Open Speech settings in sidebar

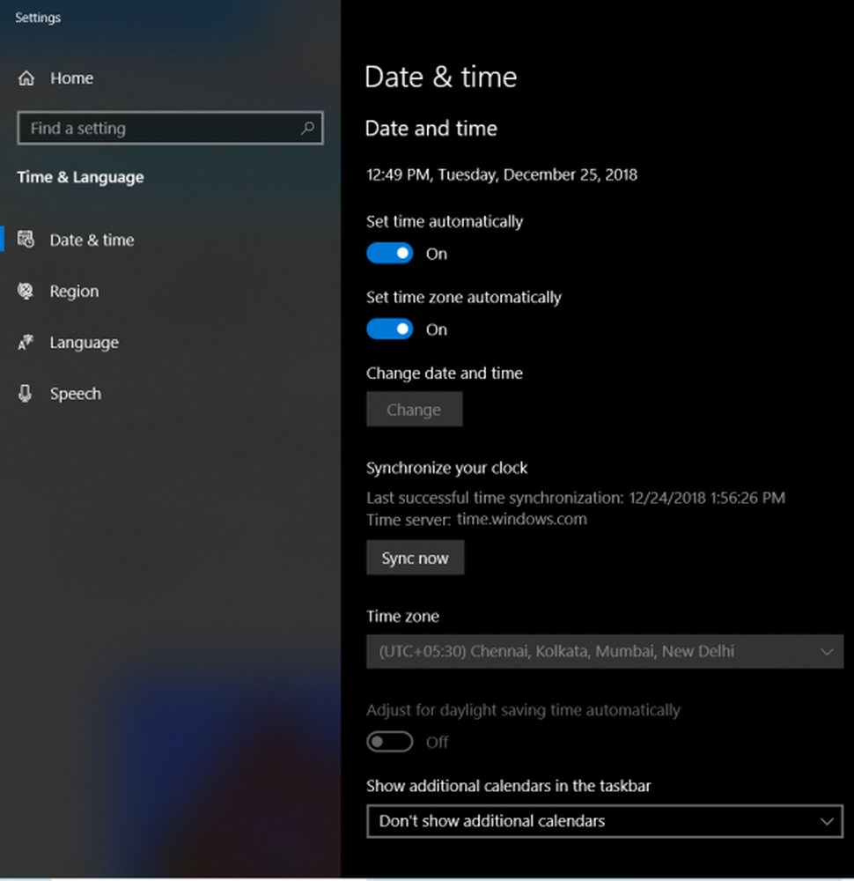(x=75, y=394)
